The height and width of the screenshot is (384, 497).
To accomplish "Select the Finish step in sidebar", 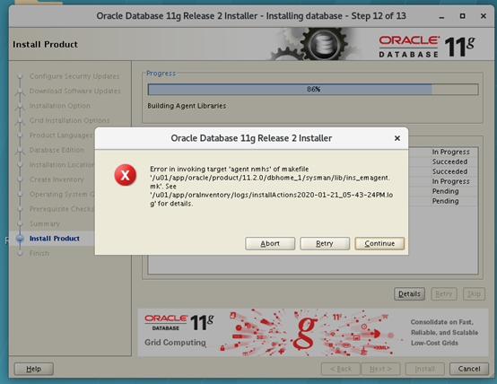I will [x=39, y=253].
